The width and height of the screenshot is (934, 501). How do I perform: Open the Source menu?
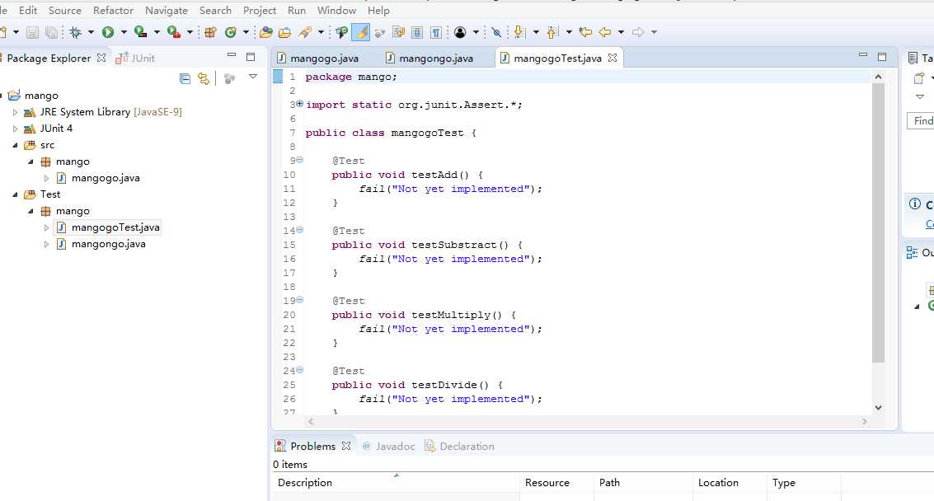pos(65,11)
